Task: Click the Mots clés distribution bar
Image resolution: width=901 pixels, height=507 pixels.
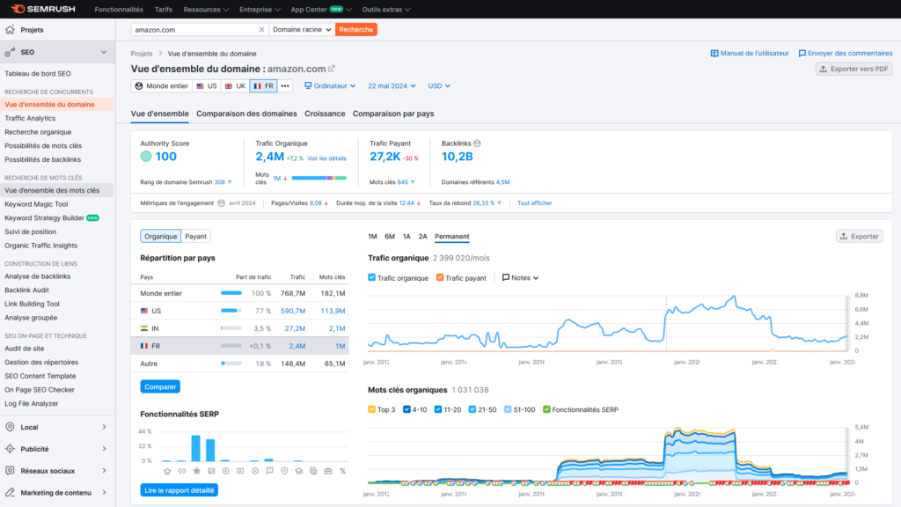Action: point(319,178)
